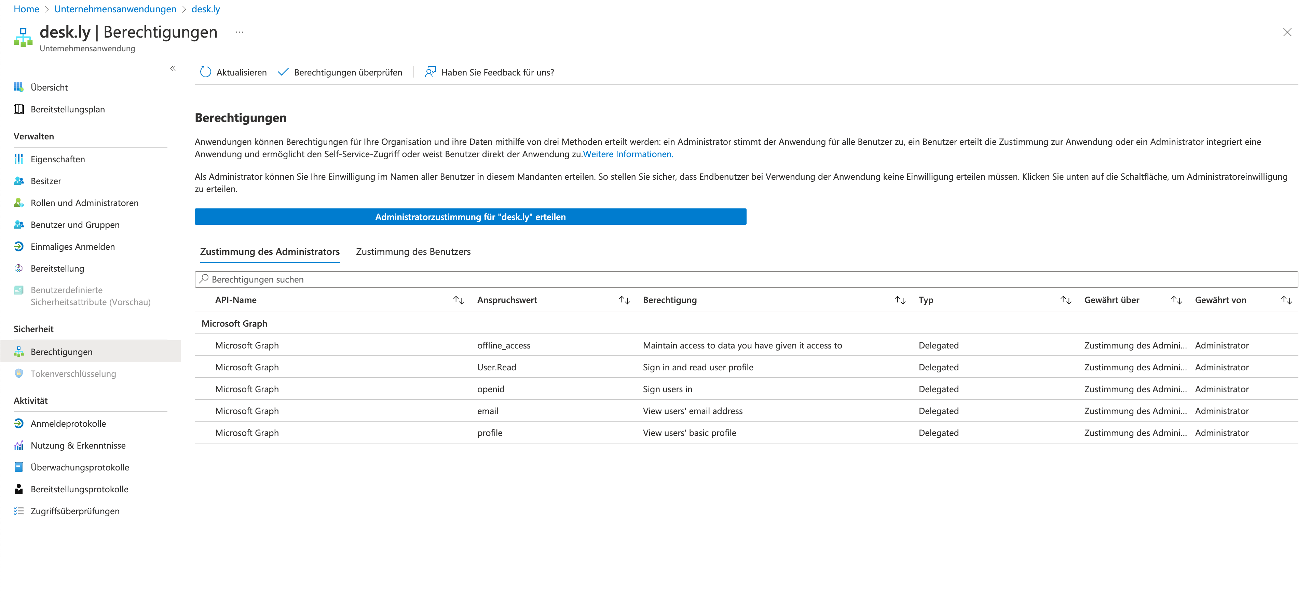
Task: Click the Tokenverschlüsselung shield icon
Action: 19,373
